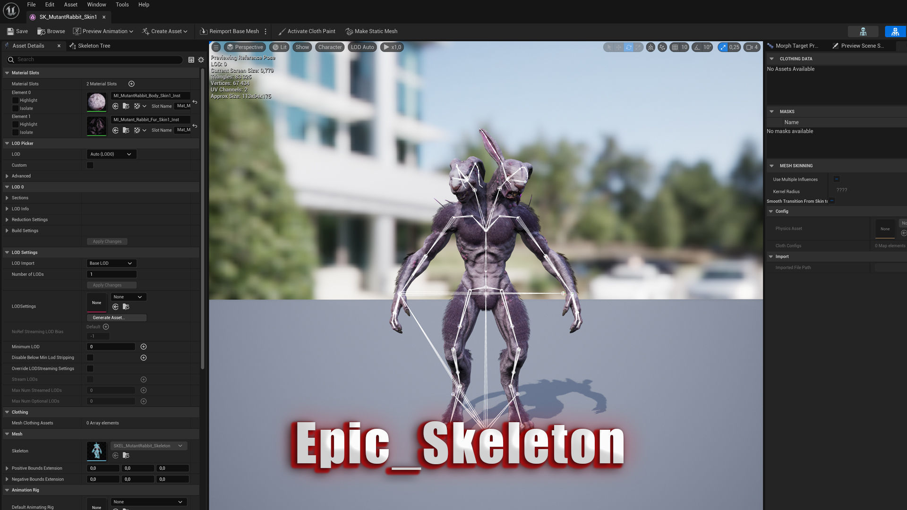
Task: Expand the Sections row
Action: pyautogui.click(x=7, y=198)
